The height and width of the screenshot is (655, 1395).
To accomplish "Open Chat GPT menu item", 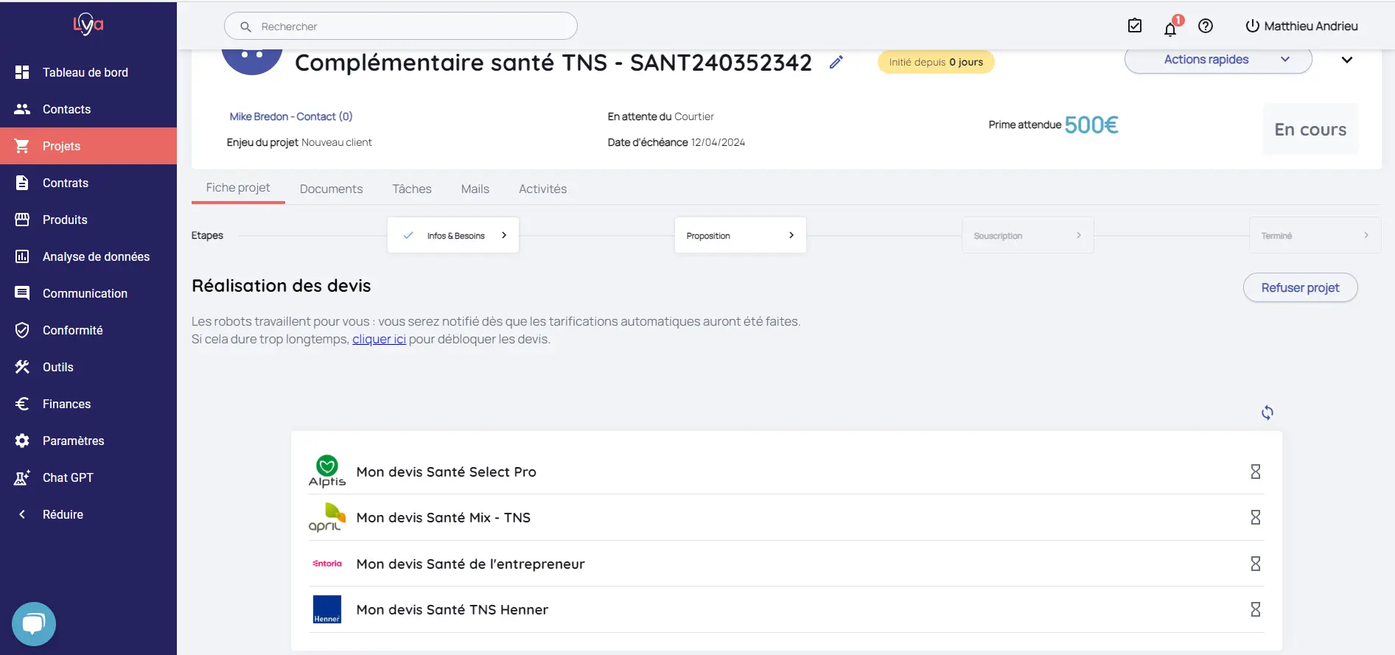I will pyautogui.click(x=88, y=477).
